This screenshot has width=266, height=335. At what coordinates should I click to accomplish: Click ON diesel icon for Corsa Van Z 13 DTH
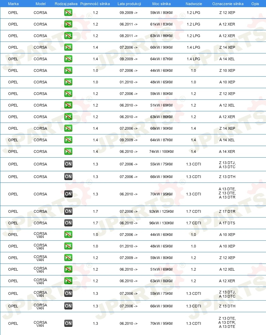click(x=68, y=306)
